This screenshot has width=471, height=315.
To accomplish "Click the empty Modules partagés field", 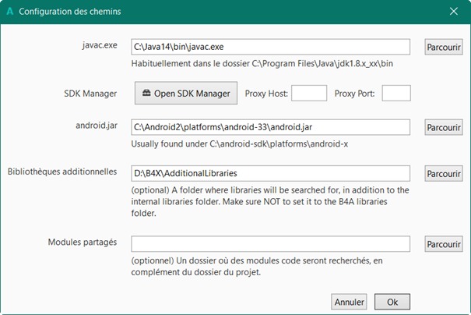I will [271, 244].
